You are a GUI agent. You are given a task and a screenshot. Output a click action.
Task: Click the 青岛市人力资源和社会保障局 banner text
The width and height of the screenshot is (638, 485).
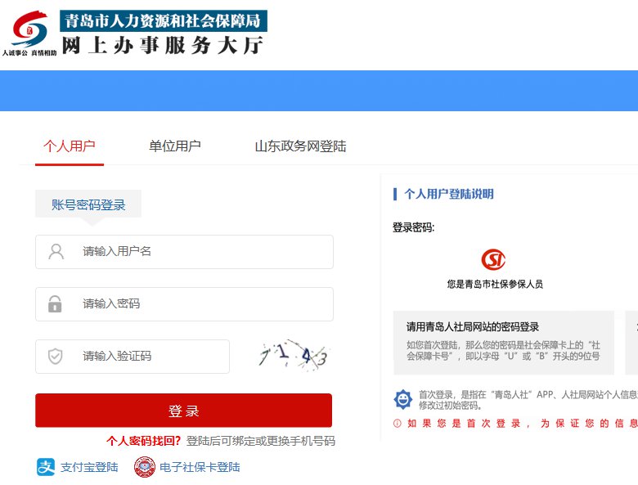[x=163, y=21]
